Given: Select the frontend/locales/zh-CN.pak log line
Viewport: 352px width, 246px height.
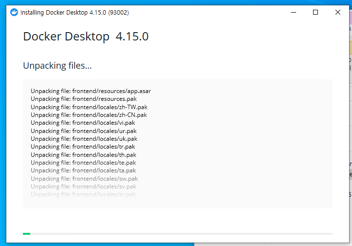Looking at the screenshot, I should [x=89, y=115].
